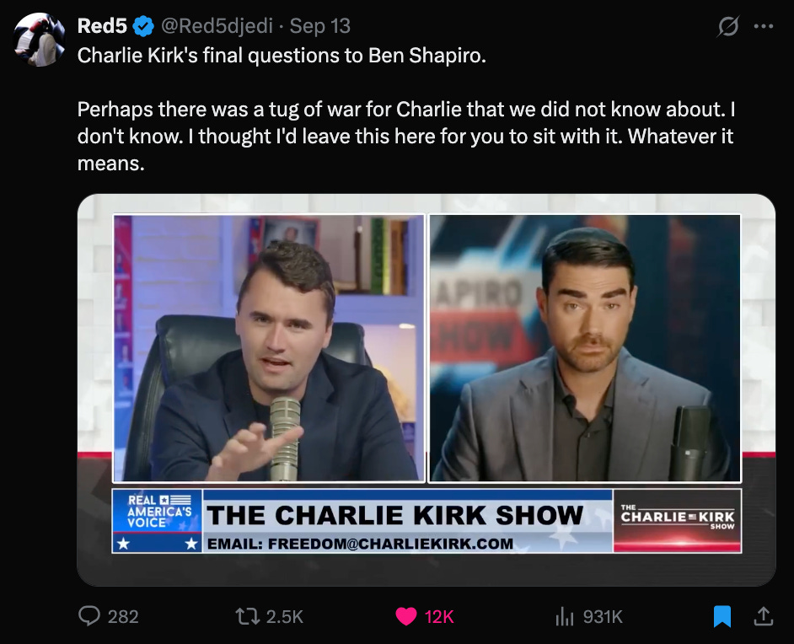Click the tweet text about Ben Shapiro
794x644 pixels.
click(x=282, y=55)
